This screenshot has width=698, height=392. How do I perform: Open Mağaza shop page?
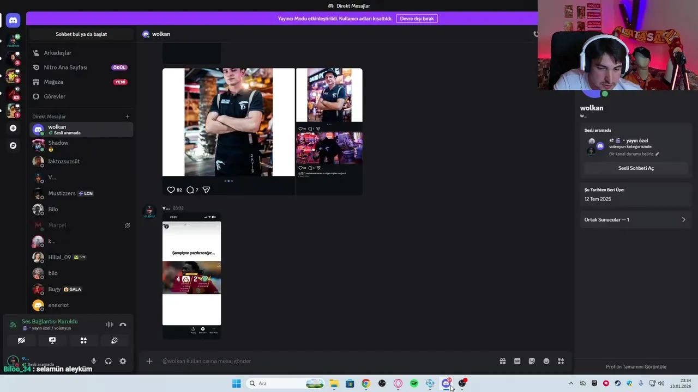(82, 82)
